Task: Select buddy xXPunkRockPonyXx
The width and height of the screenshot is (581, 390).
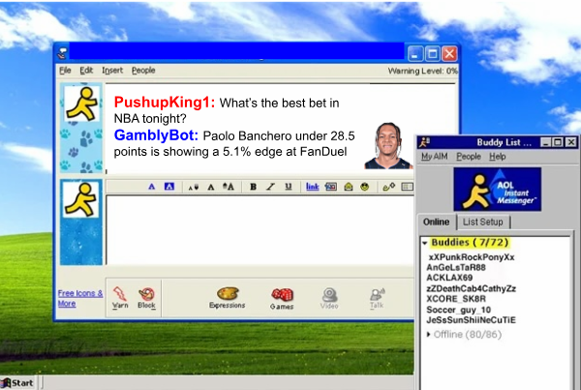Action: 472,257
